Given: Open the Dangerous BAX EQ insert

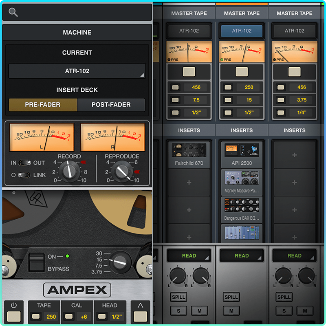Looking at the screenshot, I should point(242,209).
